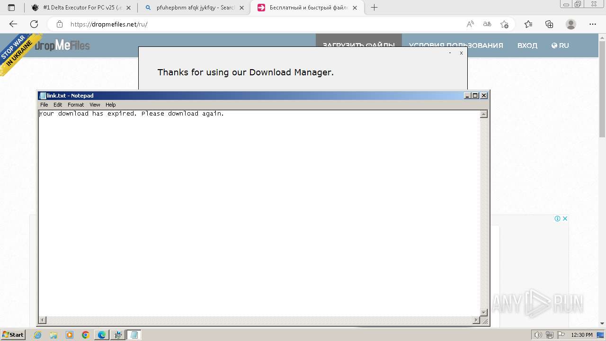Switch to the pfuhepbnm afqk jykfqy search tab
This screenshot has height=341, width=606.
point(194,8)
